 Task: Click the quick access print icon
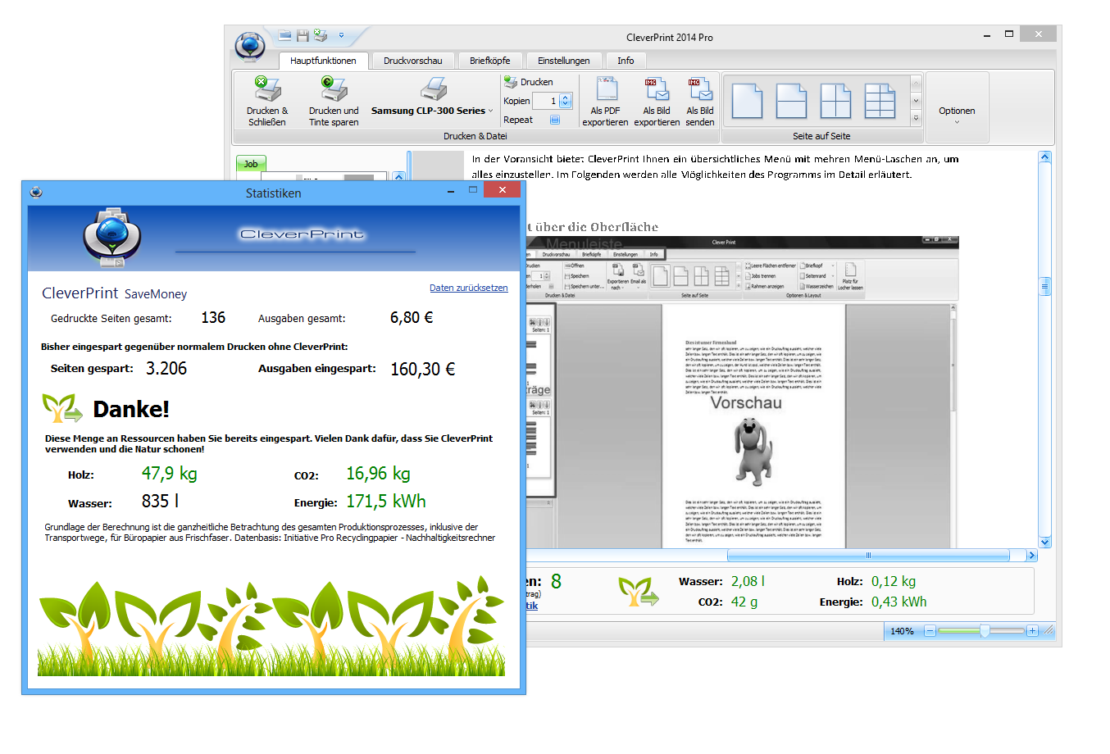click(321, 36)
